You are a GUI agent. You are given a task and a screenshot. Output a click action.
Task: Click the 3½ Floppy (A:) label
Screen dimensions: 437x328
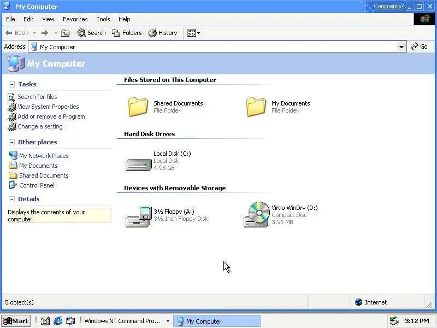tap(174, 212)
